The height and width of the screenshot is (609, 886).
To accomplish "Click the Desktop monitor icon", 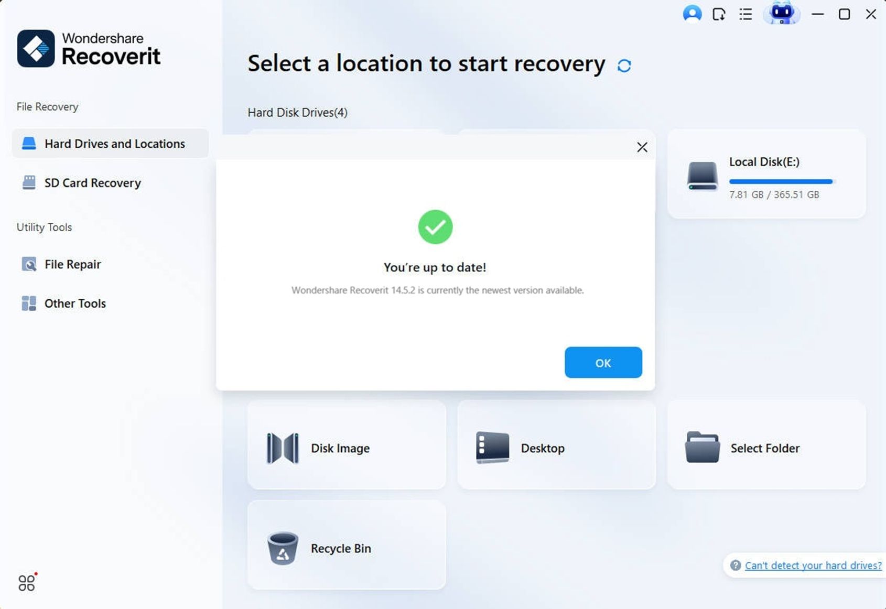I will pyautogui.click(x=492, y=448).
